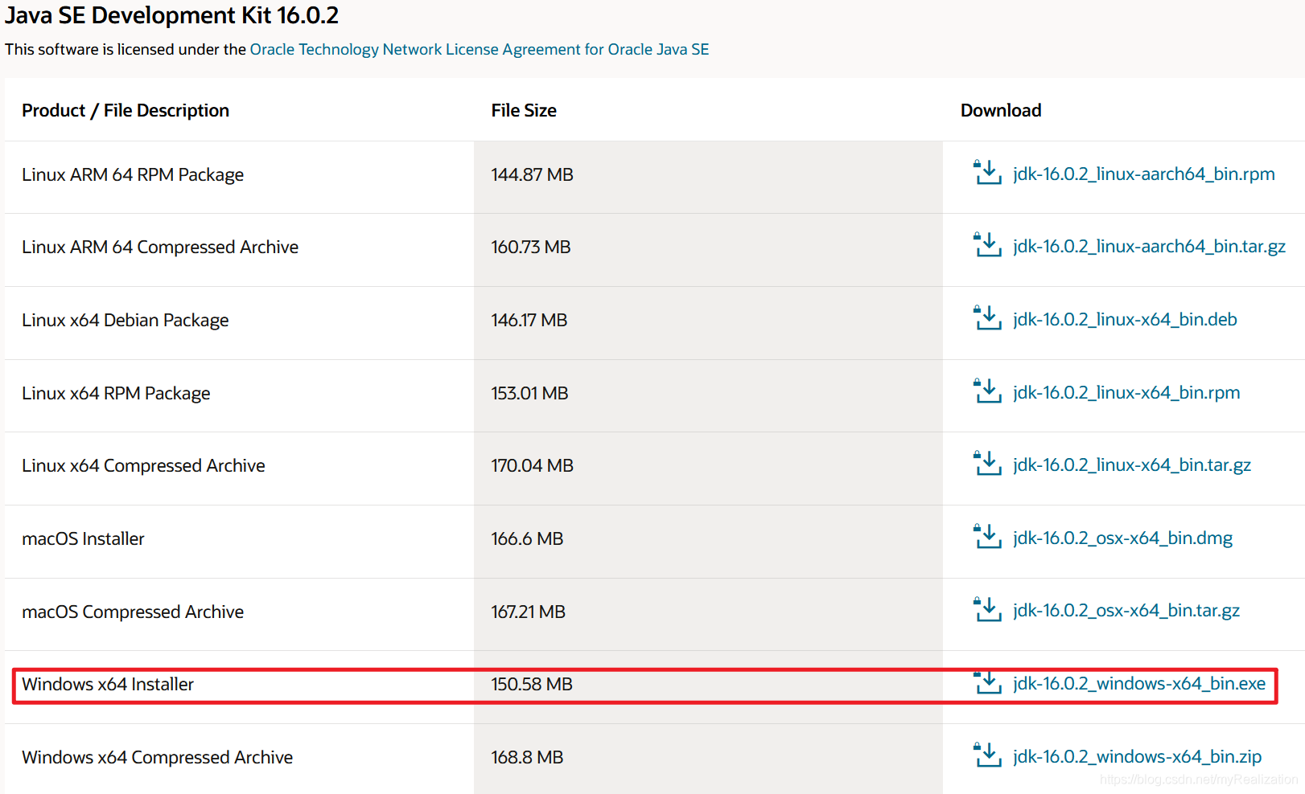Image resolution: width=1305 pixels, height=794 pixels.
Task: Click the Download column header
Action: point(1001,110)
